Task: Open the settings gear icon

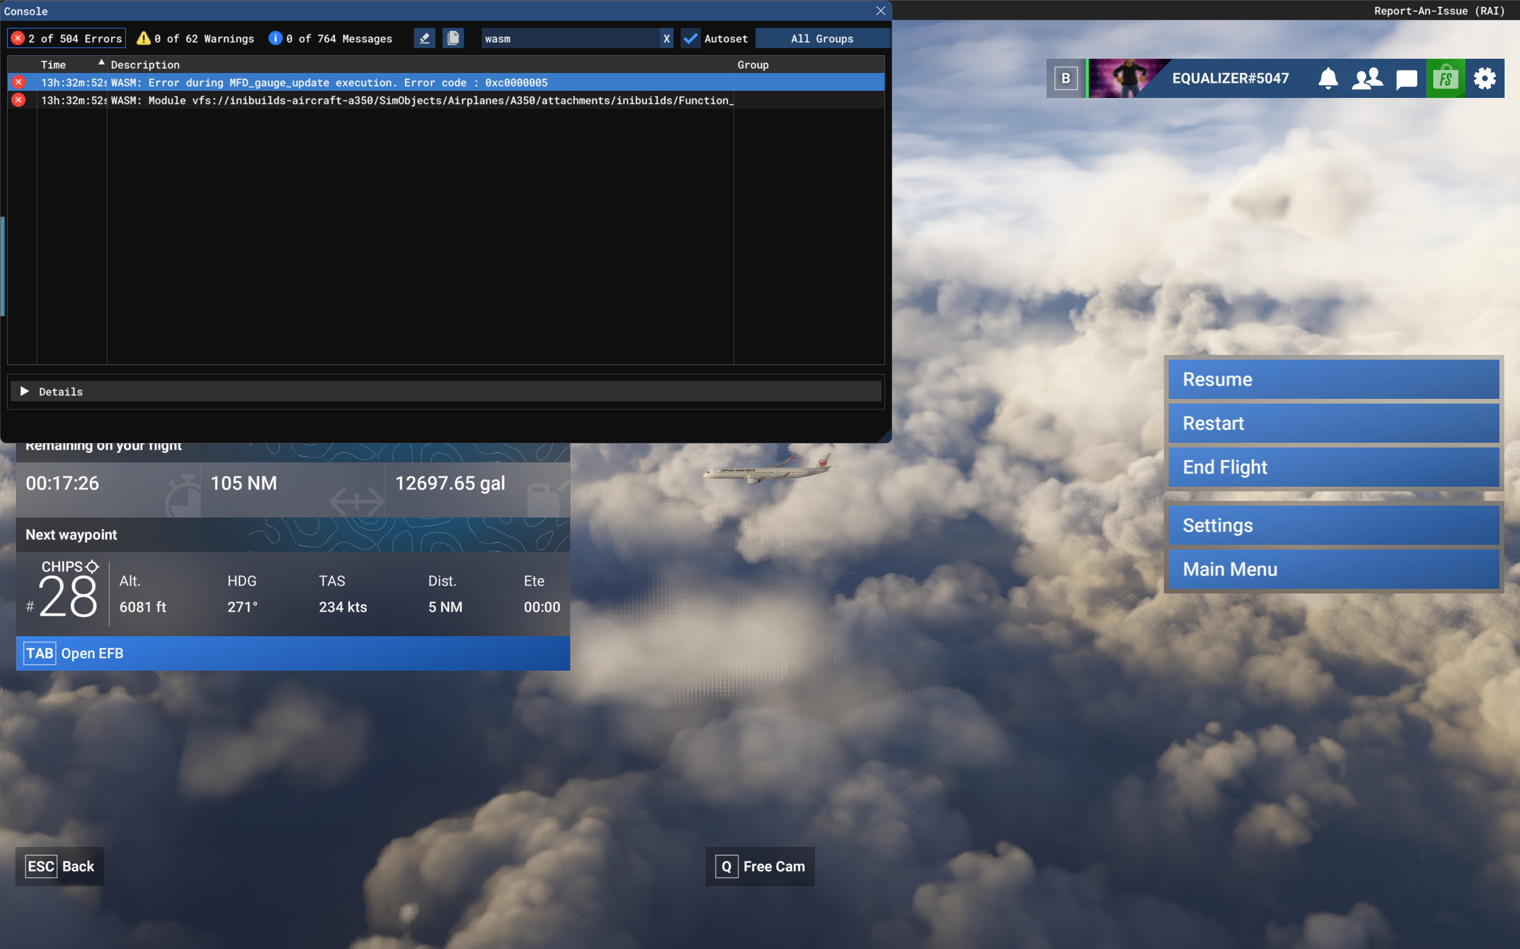Action: tap(1484, 78)
